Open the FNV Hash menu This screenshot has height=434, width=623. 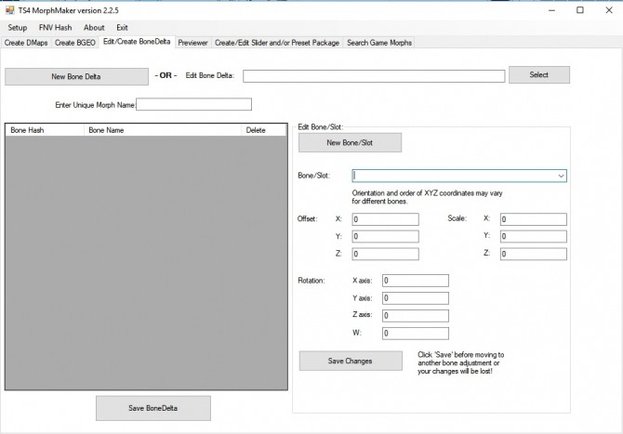coord(55,28)
